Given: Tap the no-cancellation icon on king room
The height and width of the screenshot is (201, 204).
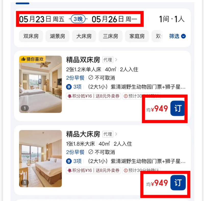Looking at the screenshot, I should 91,152.
